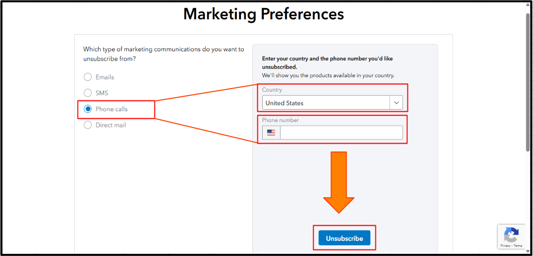Viewport: 533px width, 256px height.
Task: Open the Country dropdown showing United States
Action: tap(326, 103)
